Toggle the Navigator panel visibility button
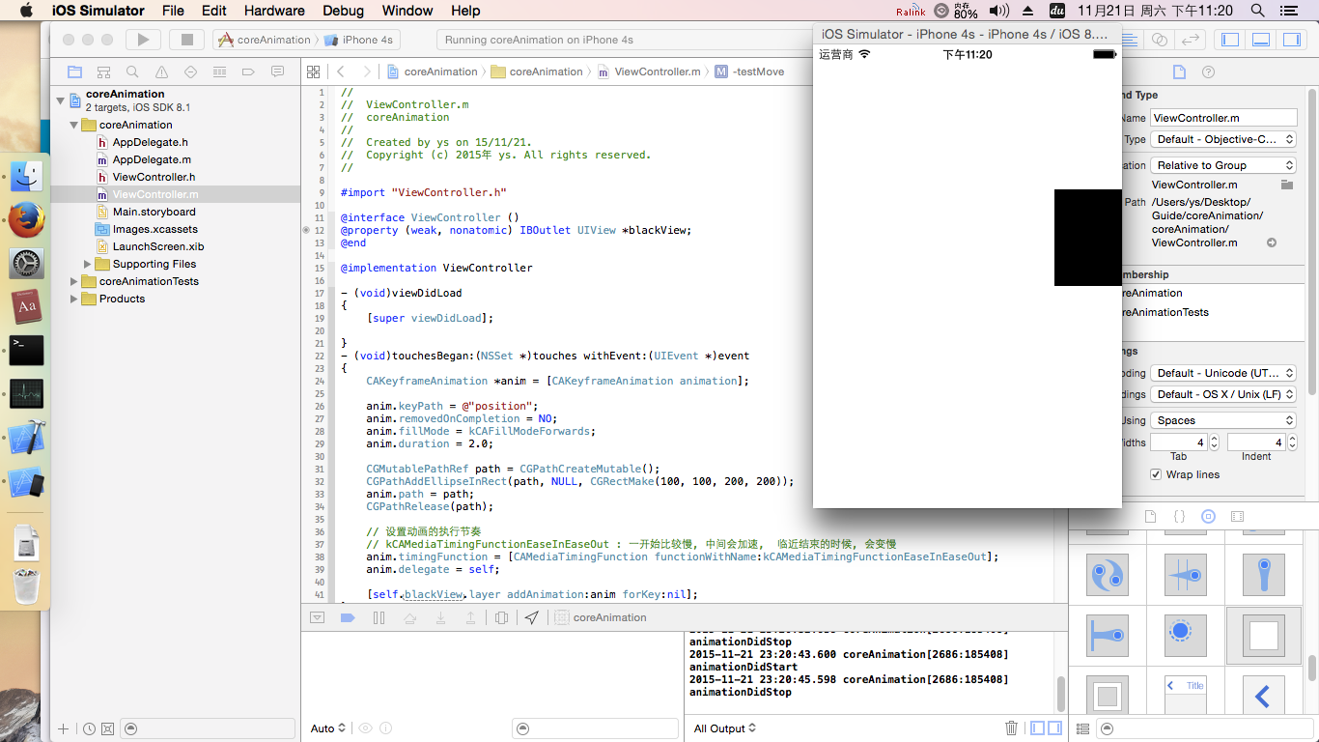 tap(1230, 40)
